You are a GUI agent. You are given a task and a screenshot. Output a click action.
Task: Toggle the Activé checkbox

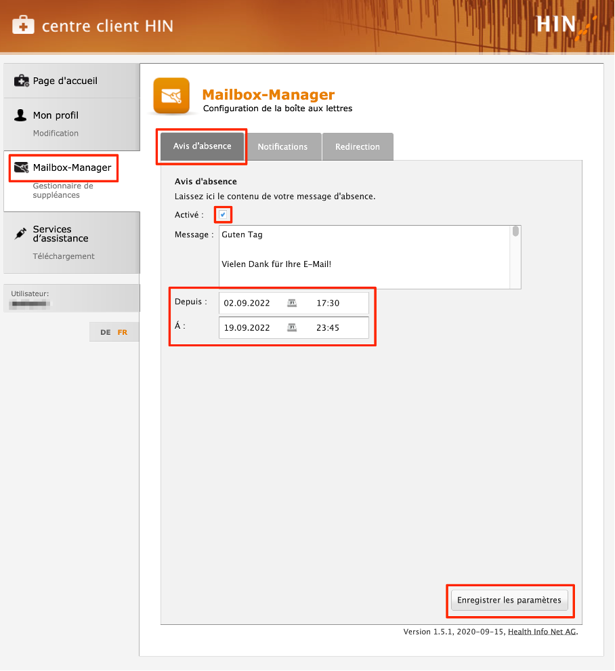223,215
